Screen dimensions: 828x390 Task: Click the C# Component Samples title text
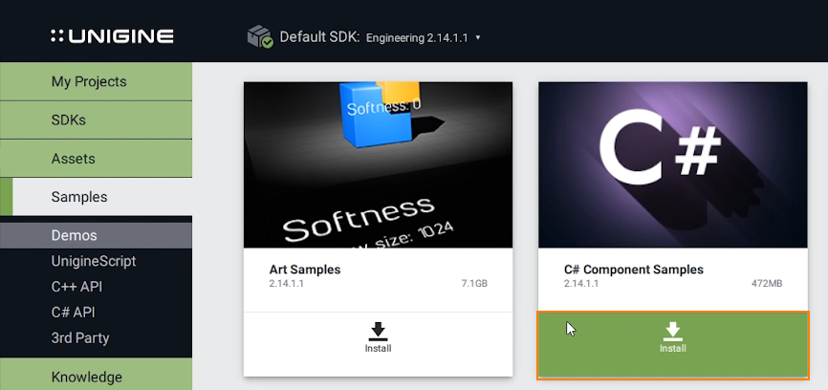click(x=634, y=270)
